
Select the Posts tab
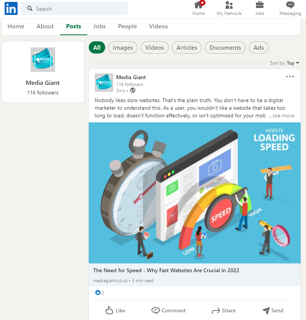73,26
